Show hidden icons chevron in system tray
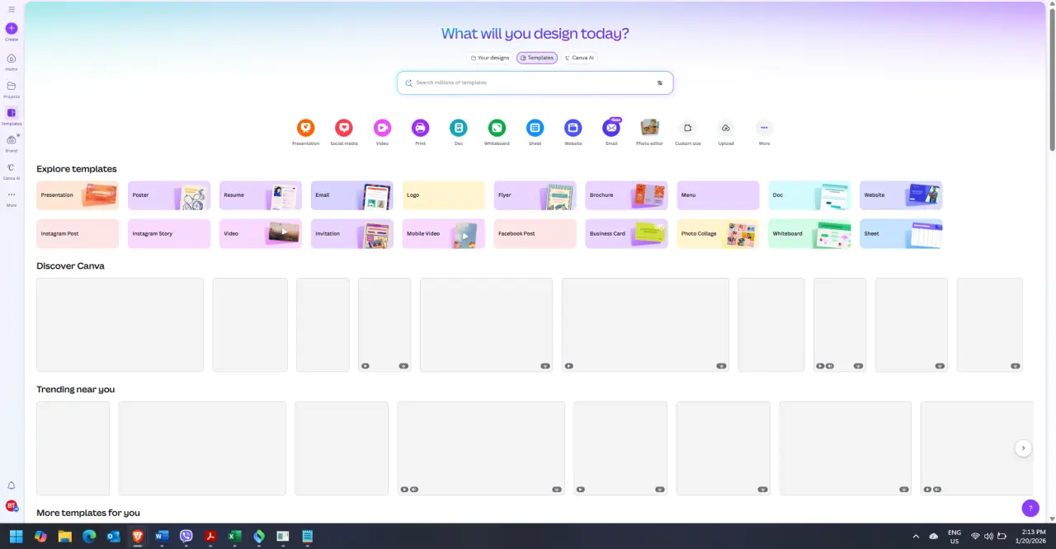 tap(916, 536)
